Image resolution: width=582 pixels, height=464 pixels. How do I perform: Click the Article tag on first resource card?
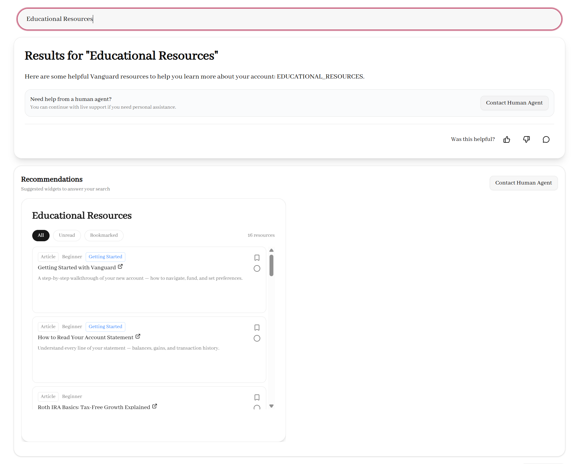(48, 257)
